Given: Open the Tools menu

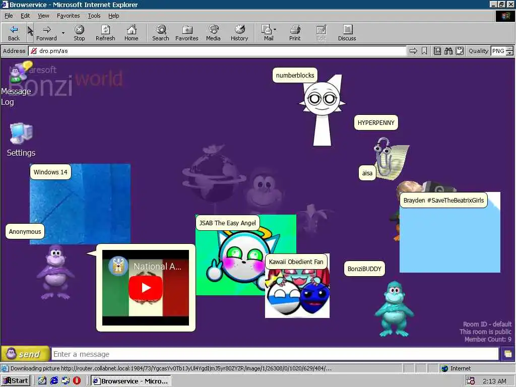Looking at the screenshot, I should (x=94, y=16).
